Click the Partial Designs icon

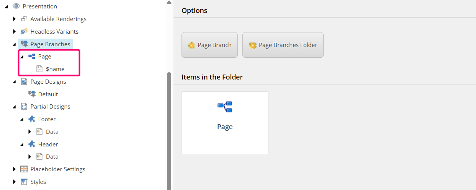(x=24, y=106)
